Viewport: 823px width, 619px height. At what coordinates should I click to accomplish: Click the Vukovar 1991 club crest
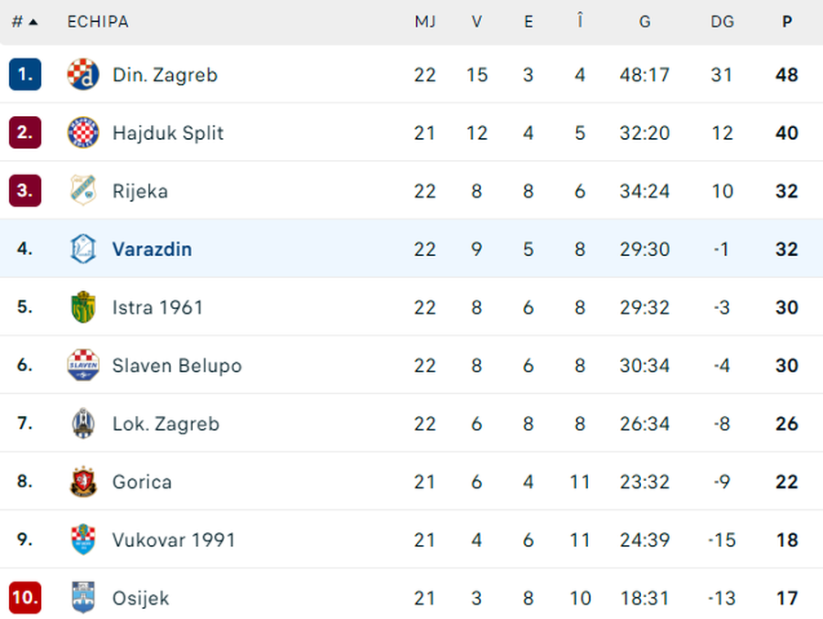click(83, 540)
